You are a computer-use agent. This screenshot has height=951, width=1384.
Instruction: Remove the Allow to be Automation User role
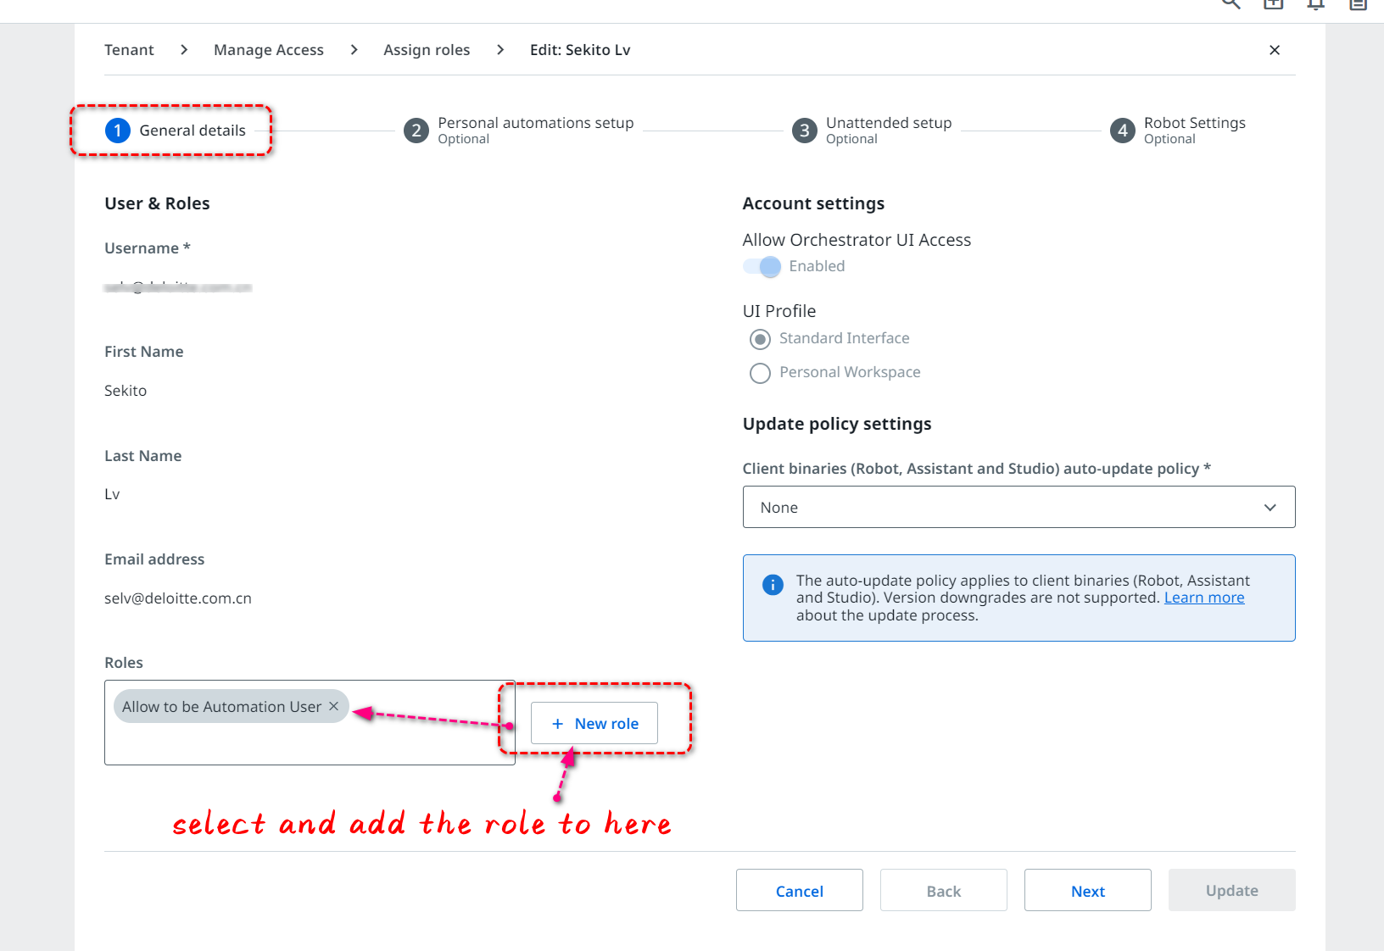pos(333,706)
